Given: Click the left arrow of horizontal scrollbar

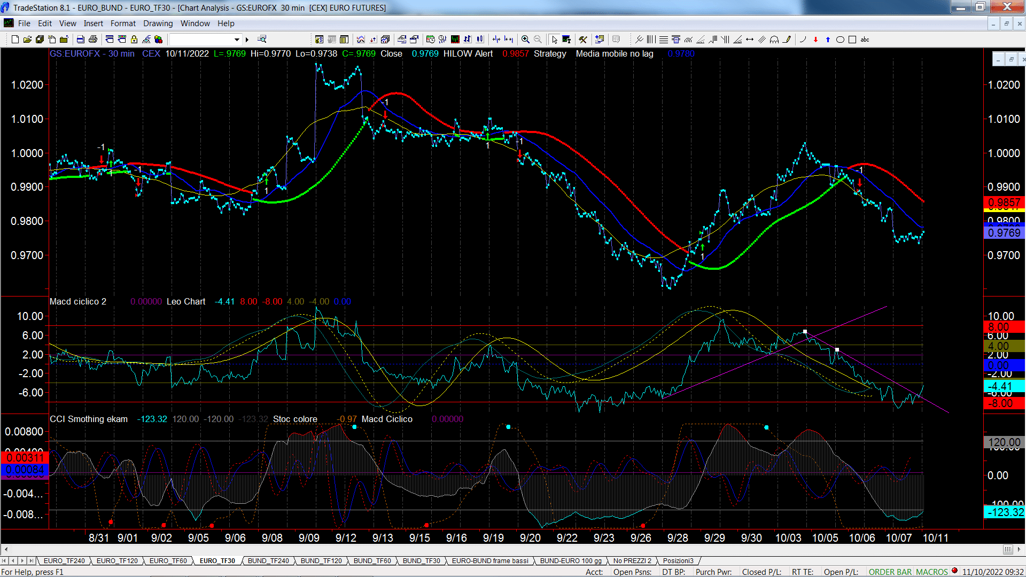Looking at the screenshot, I should coord(6,549).
